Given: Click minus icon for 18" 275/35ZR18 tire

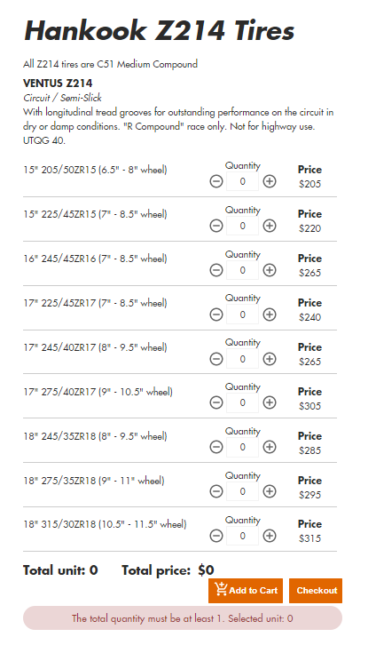Looking at the screenshot, I should pos(216,491).
